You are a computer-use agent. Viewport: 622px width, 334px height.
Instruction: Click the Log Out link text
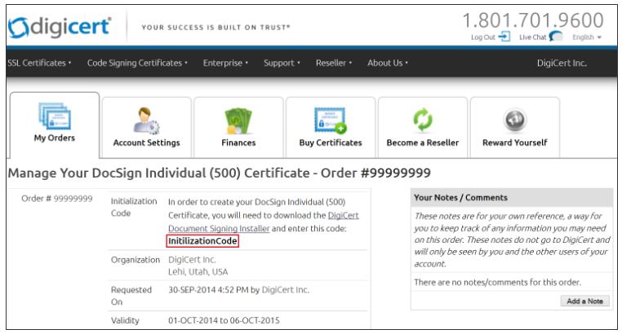coord(482,37)
